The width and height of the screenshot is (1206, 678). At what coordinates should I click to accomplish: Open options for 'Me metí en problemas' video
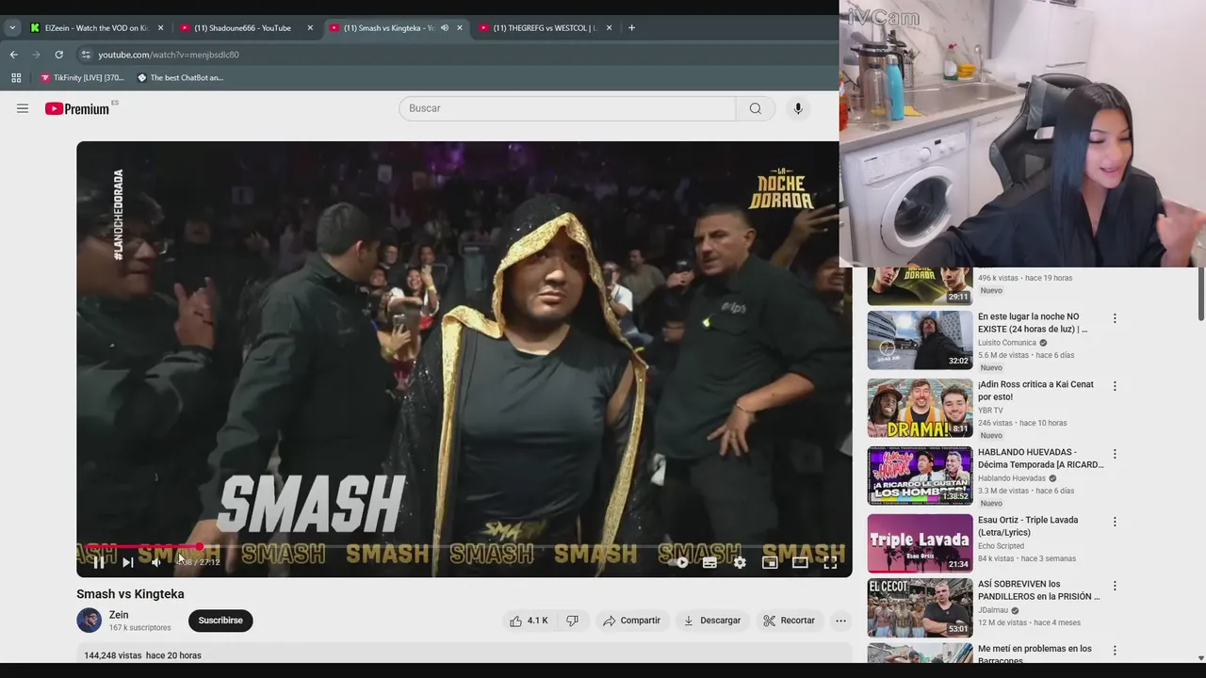(x=1115, y=650)
